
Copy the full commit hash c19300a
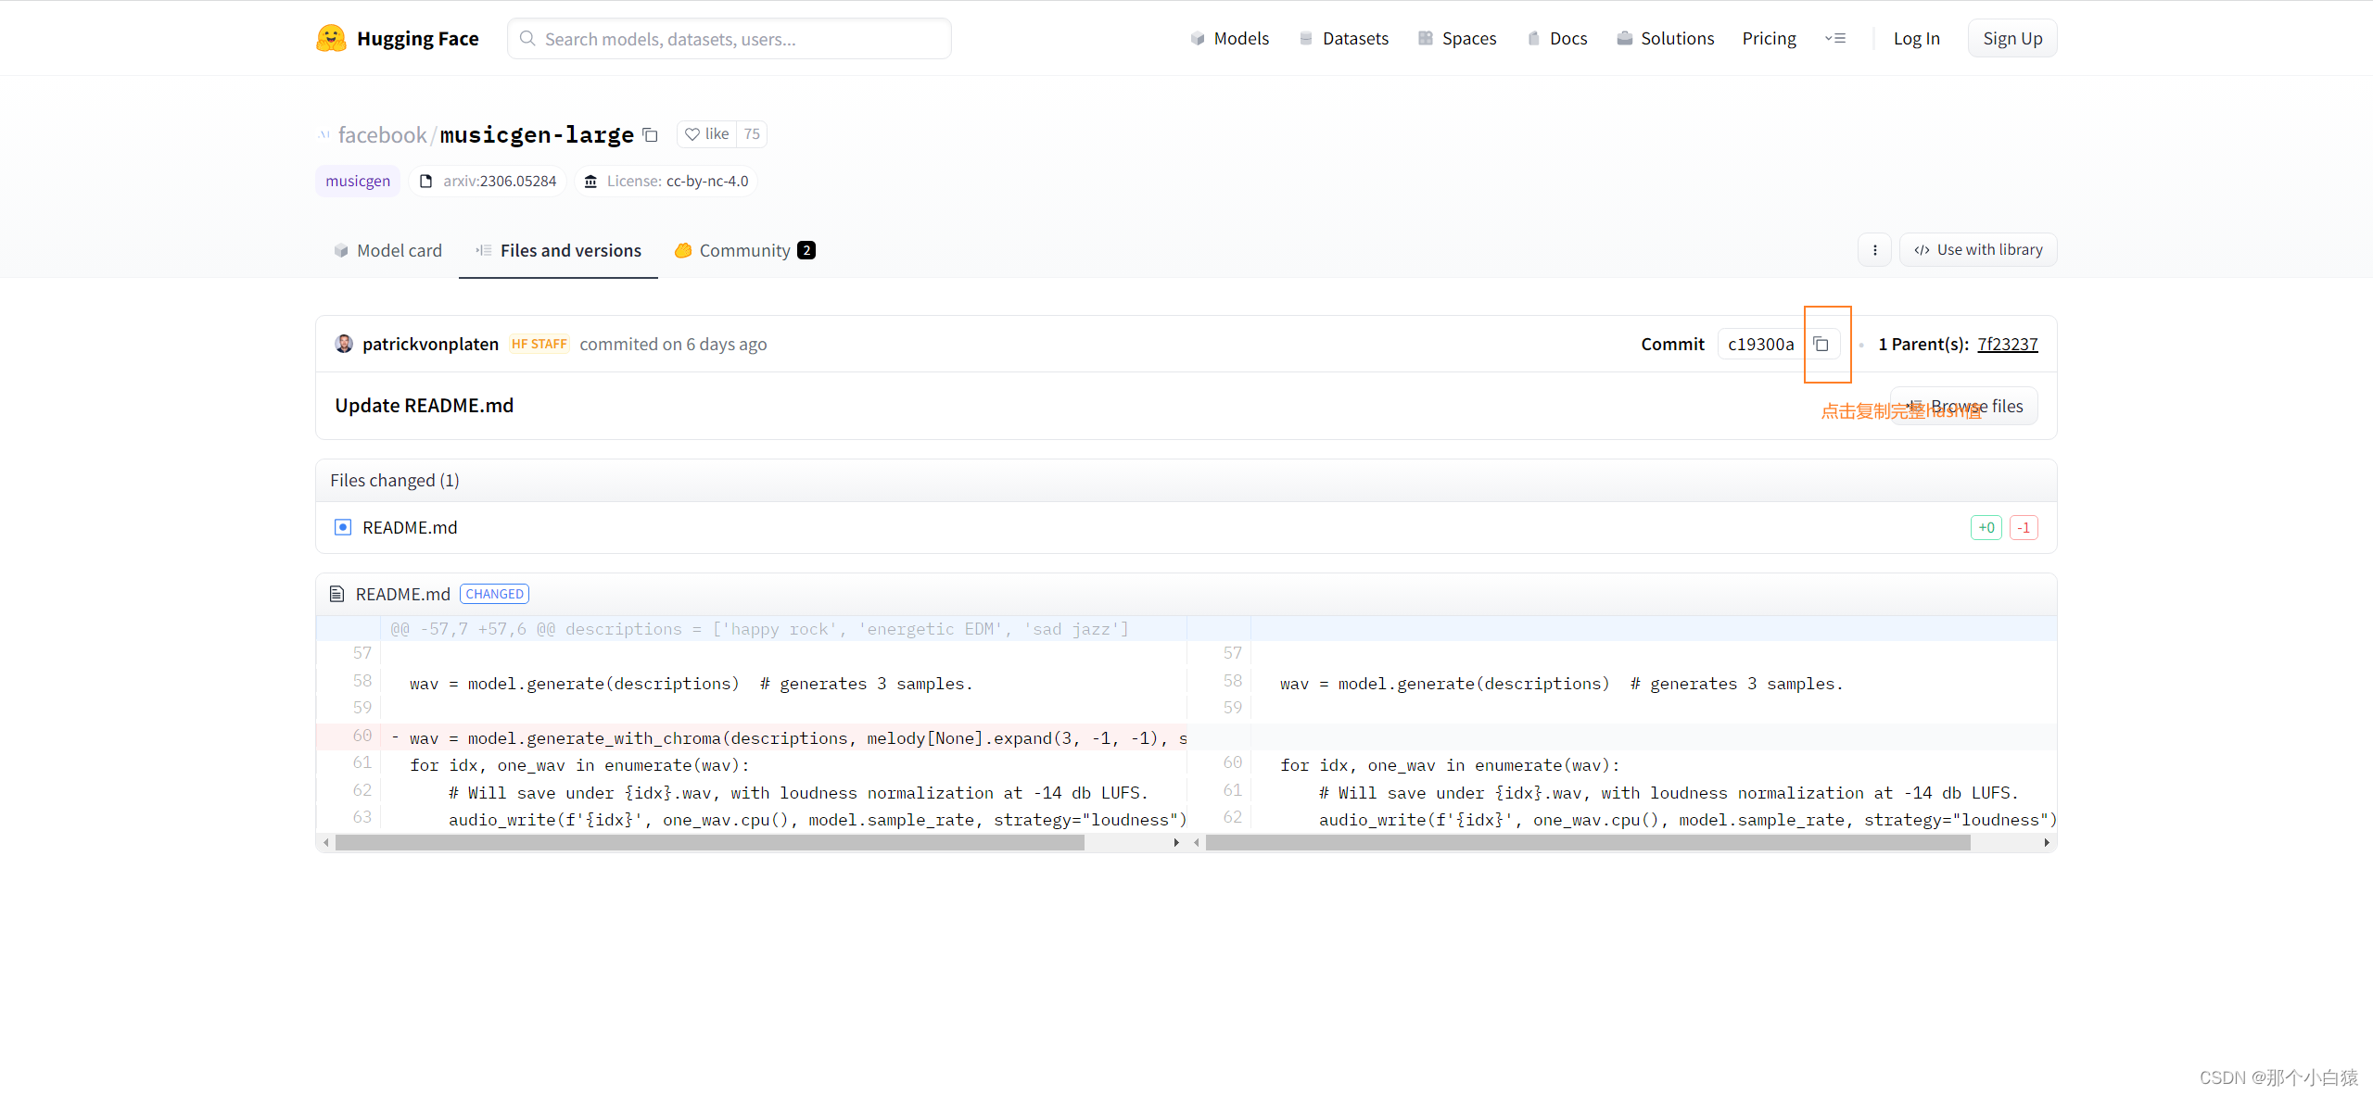1821,344
